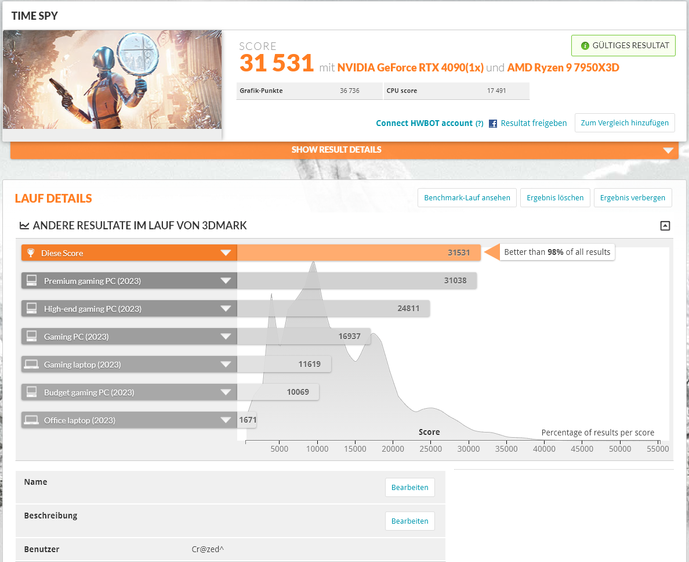Screen dimensions: 689x562
Task: Click Zum Vergleich hinzufügen button
Action: [625, 123]
